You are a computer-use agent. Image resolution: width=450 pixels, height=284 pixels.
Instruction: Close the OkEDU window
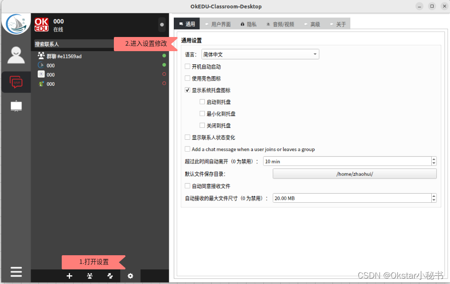coord(444,6)
